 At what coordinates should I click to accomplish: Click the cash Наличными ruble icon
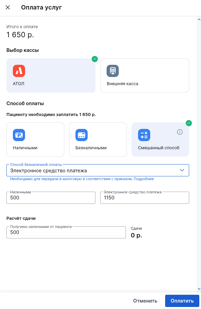click(19, 135)
